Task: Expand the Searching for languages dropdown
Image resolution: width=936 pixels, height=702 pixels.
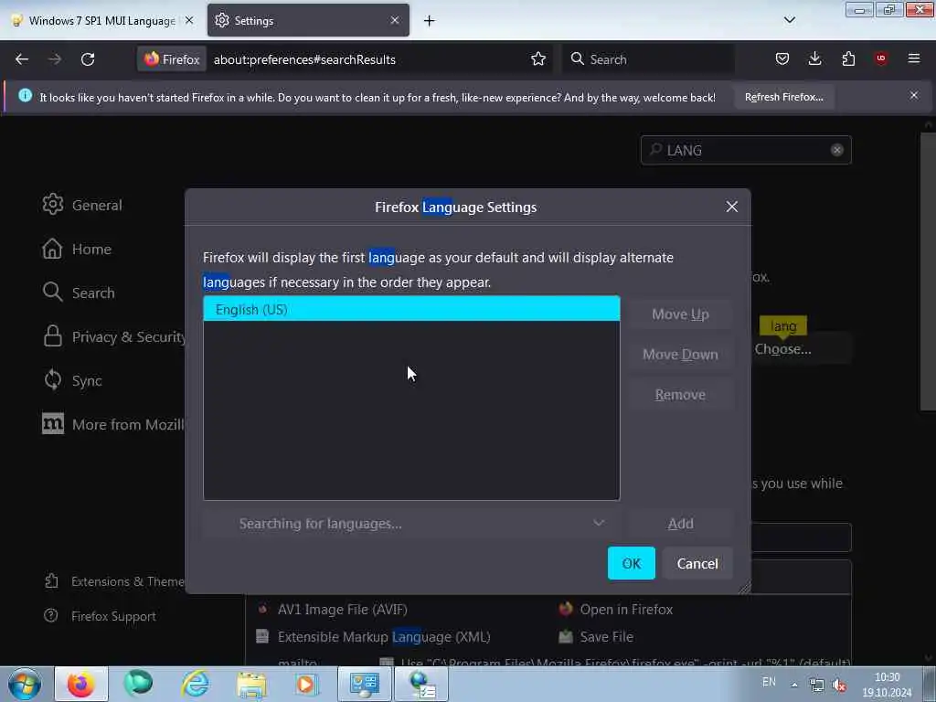Action: pyautogui.click(x=411, y=524)
